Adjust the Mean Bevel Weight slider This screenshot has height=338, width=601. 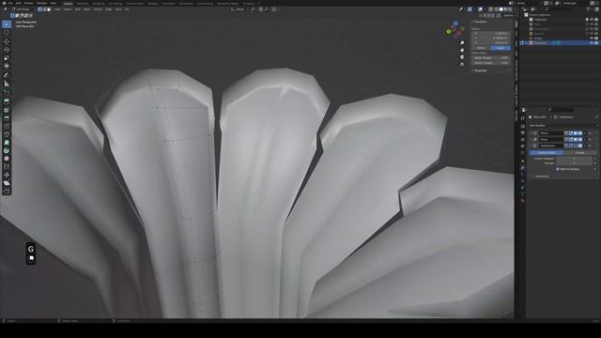click(x=491, y=58)
